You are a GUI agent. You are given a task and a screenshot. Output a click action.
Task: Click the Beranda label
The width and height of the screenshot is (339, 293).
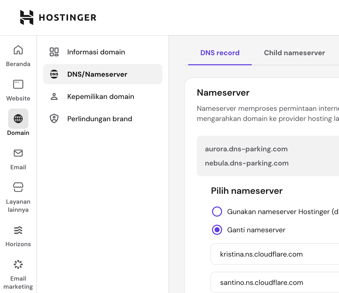18,64
